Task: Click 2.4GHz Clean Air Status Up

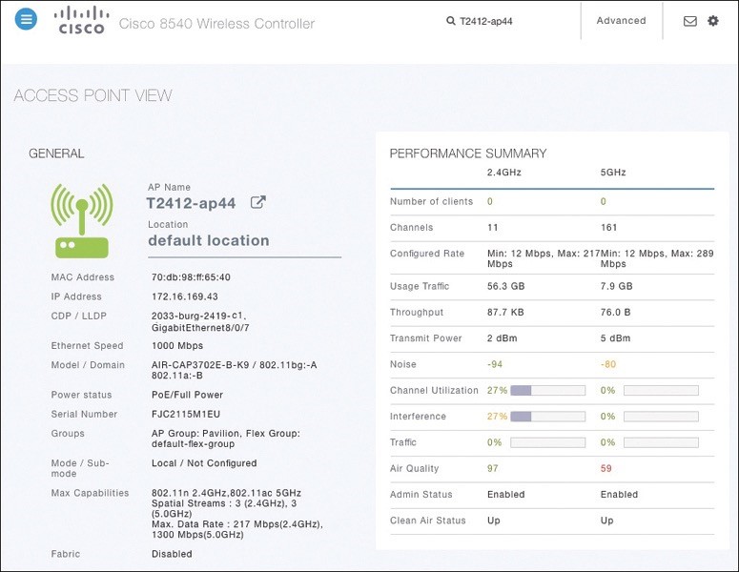Action: coord(493,521)
